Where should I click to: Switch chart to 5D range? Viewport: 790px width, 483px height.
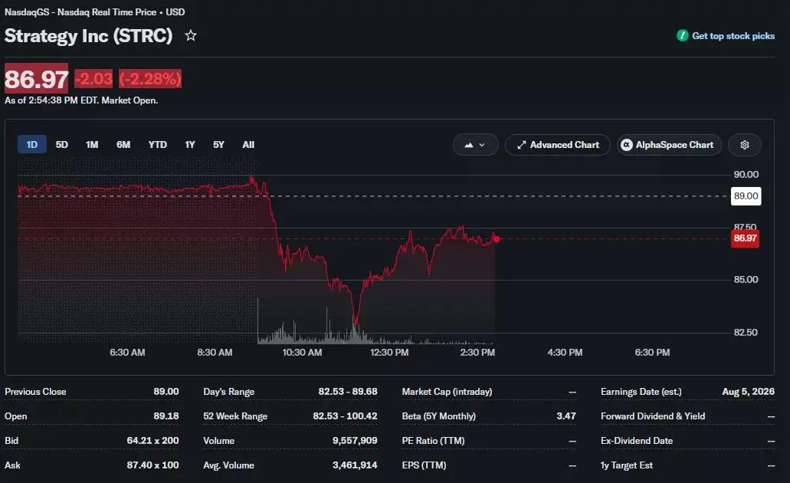[61, 145]
